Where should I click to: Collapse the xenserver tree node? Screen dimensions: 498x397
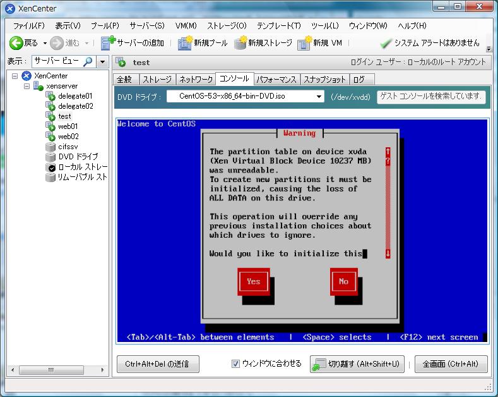(x=27, y=86)
